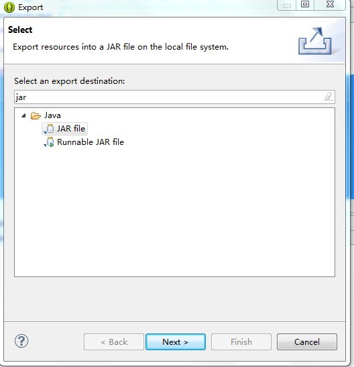The width and height of the screenshot is (354, 367).
Task: Click the disabled < Back button
Action: (114, 342)
